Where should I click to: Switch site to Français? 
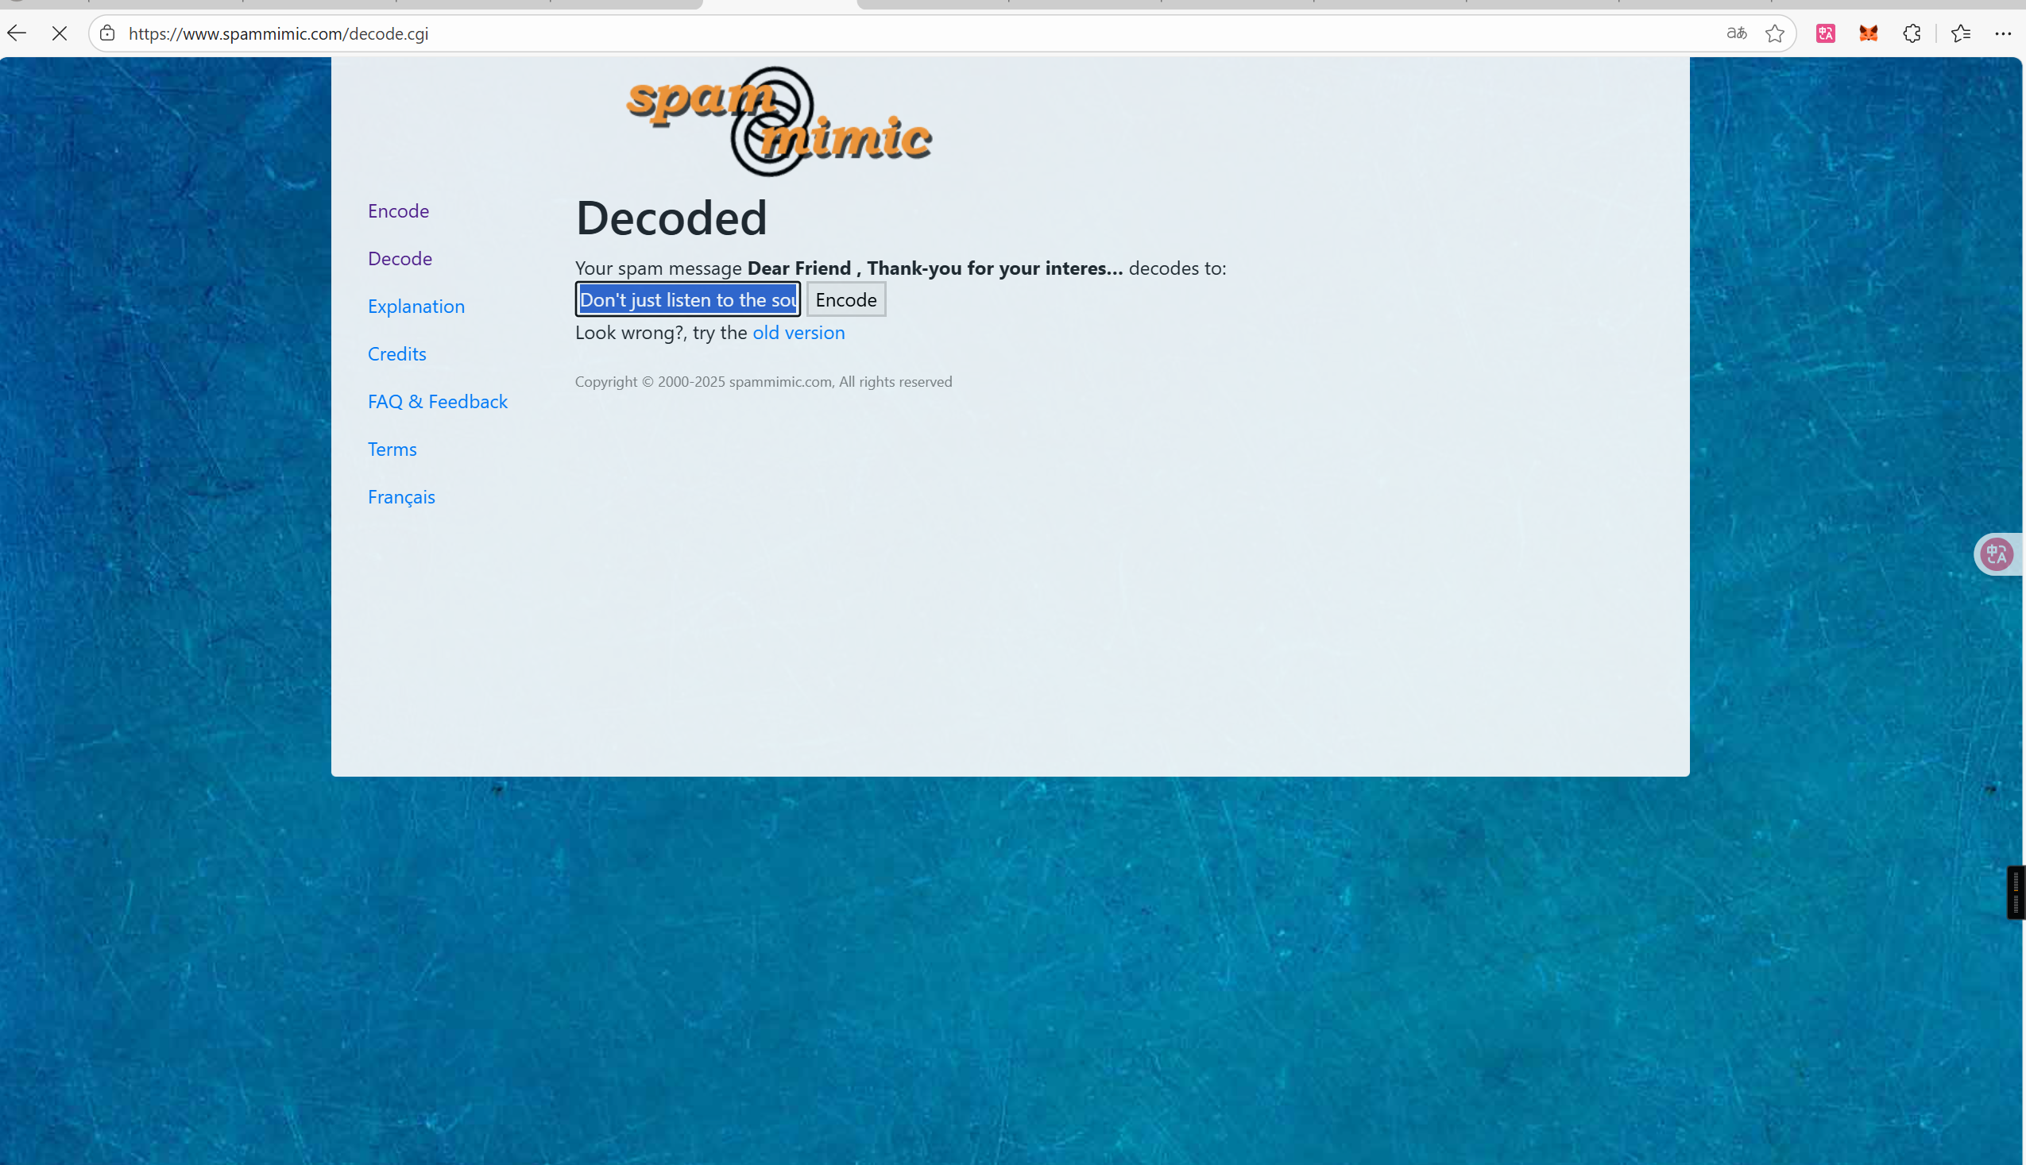tap(401, 496)
